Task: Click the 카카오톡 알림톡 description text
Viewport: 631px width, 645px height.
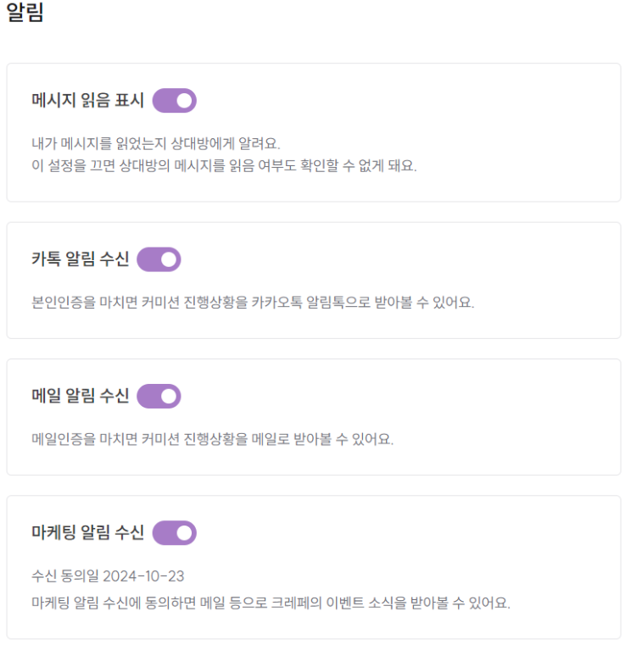Action: [x=252, y=303]
